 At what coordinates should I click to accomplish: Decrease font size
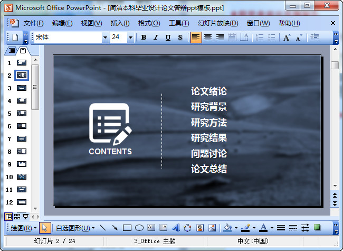[x=299, y=38]
